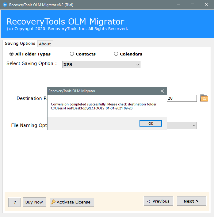214x217 pixels.
Task: Click the folder browse icon for destination path
Action: click(204, 98)
